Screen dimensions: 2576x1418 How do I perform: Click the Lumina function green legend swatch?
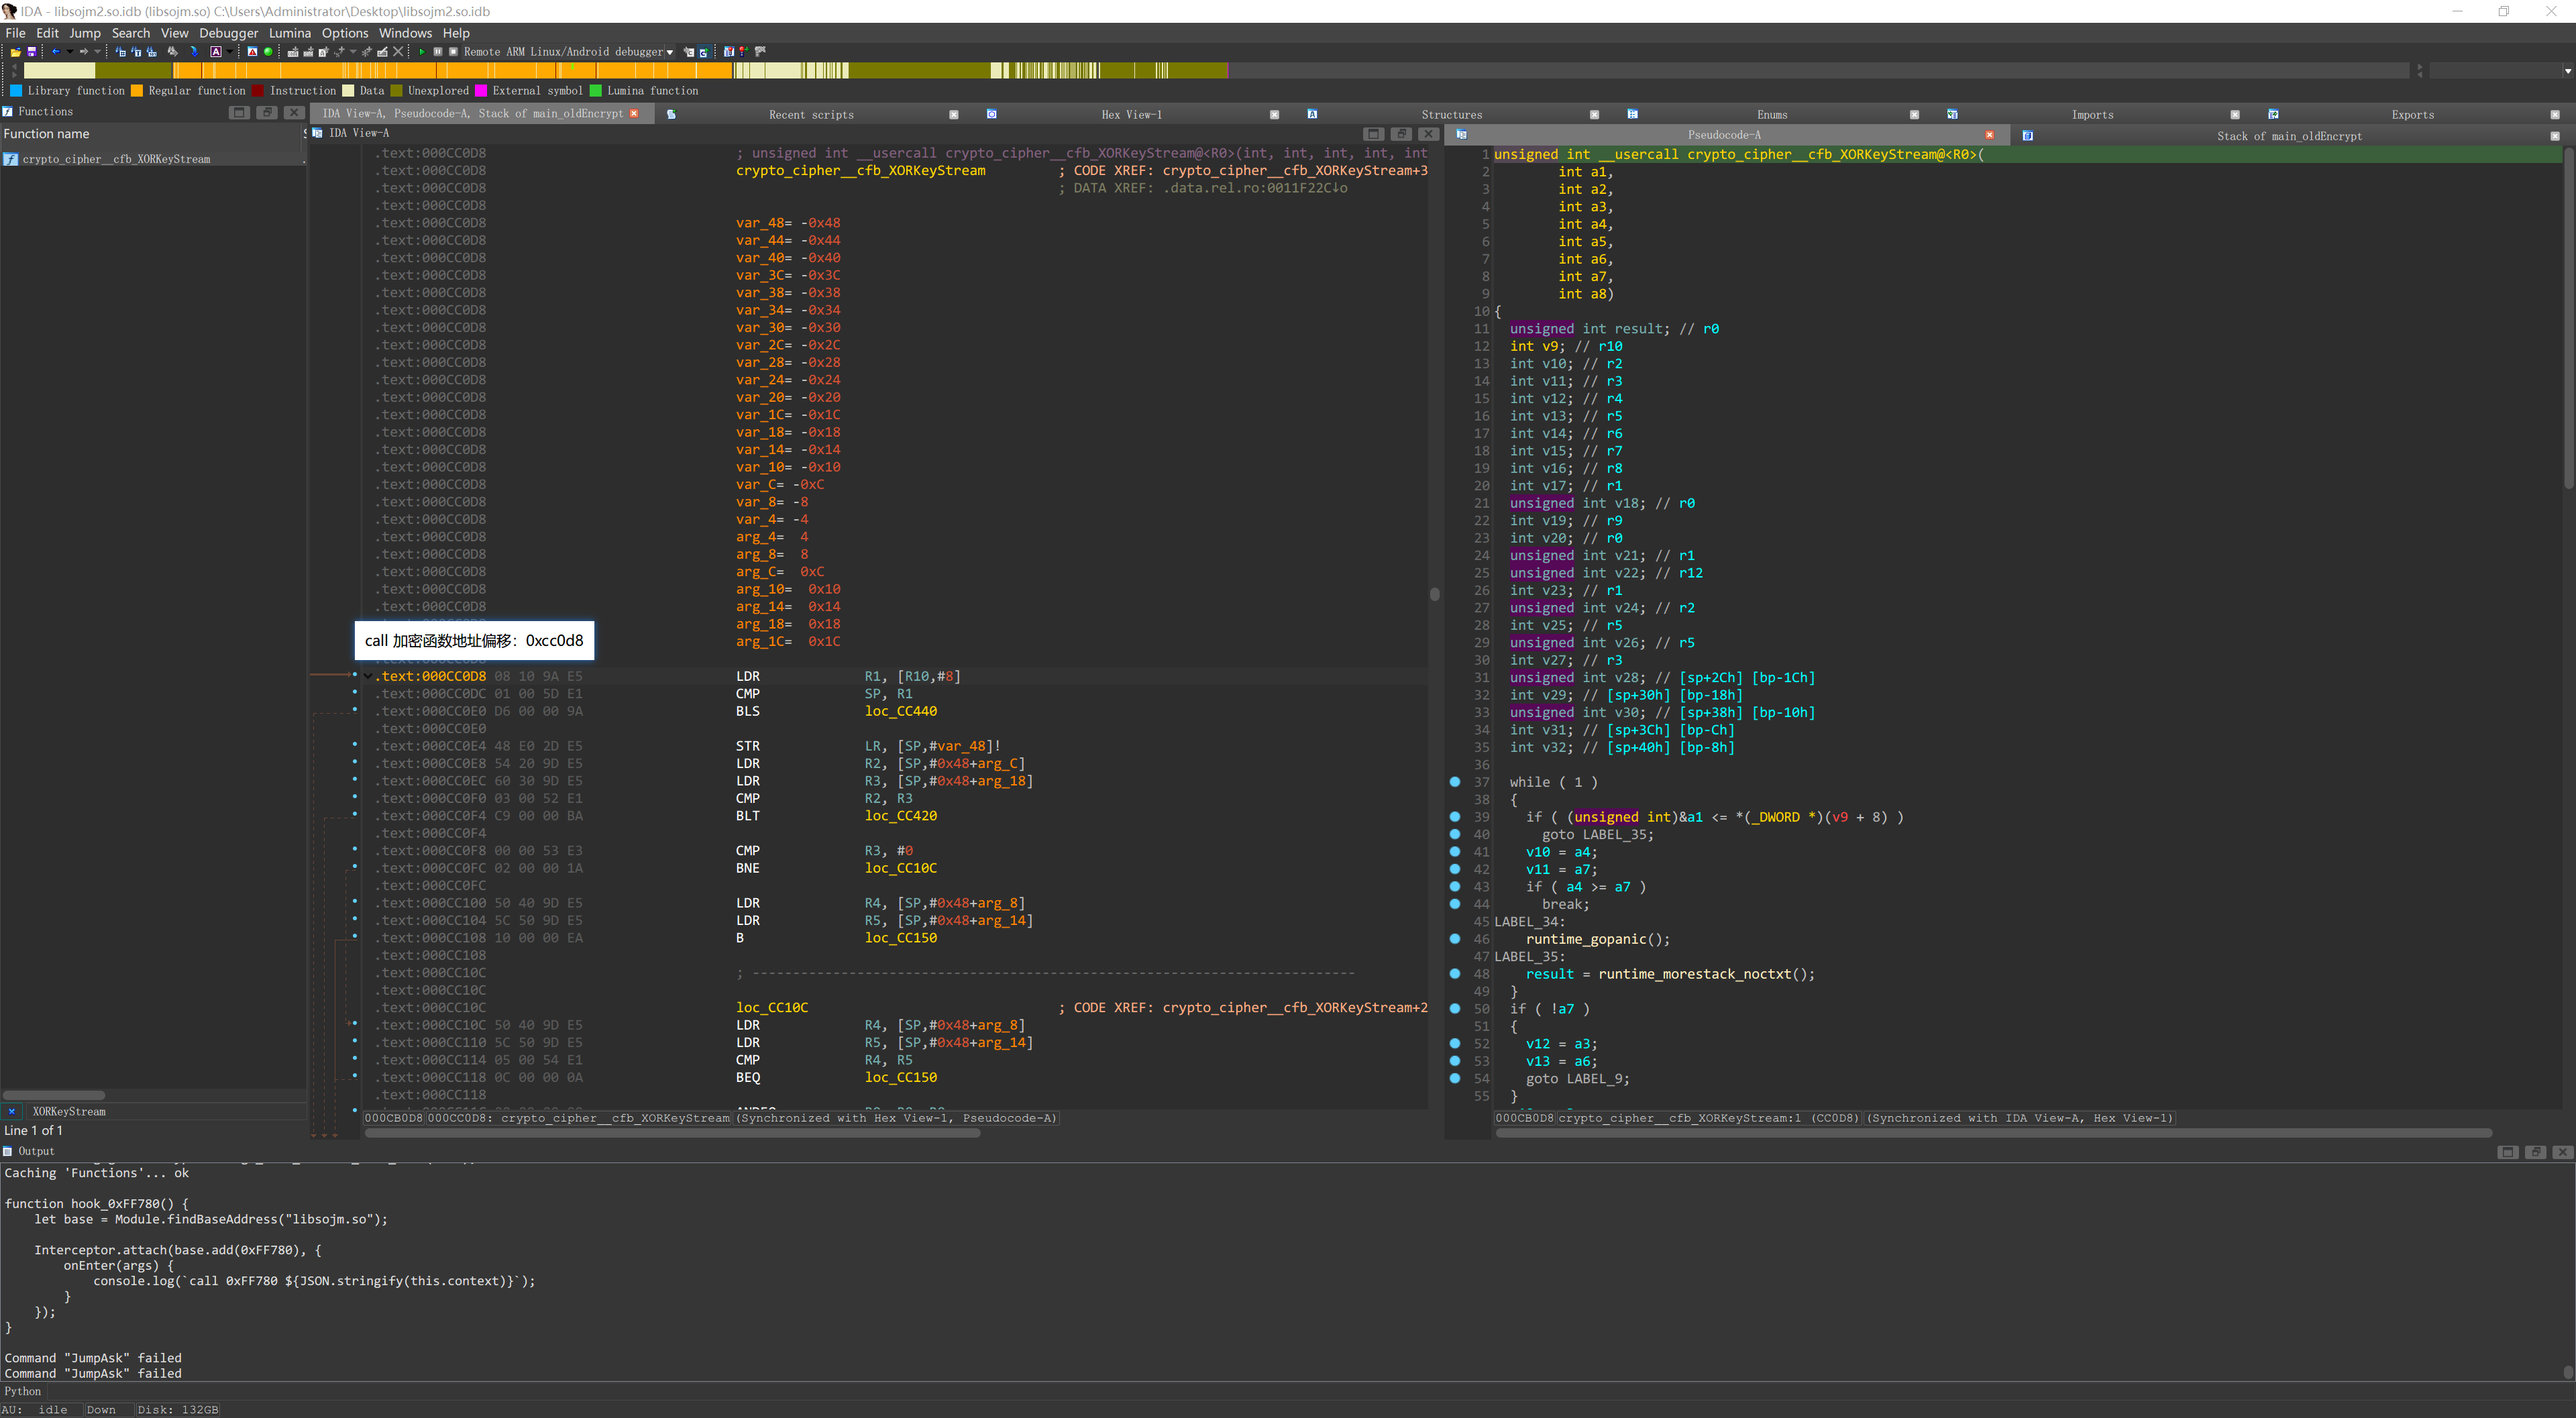tap(596, 91)
